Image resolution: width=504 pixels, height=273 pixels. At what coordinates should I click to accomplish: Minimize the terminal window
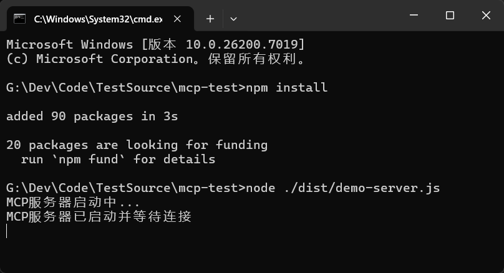(415, 16)
